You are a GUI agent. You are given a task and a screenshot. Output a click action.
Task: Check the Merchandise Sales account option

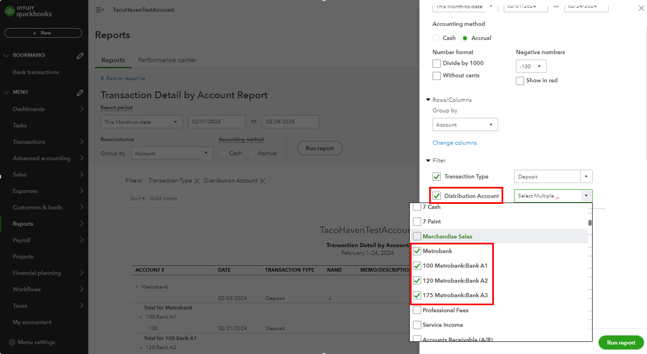coord(417,237)
